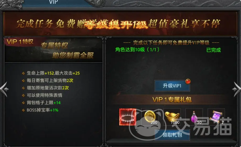Click the 增加原地复活次数2次 privilege line
Viewport: 241px width, 147px height.
[x=47, y=88]
